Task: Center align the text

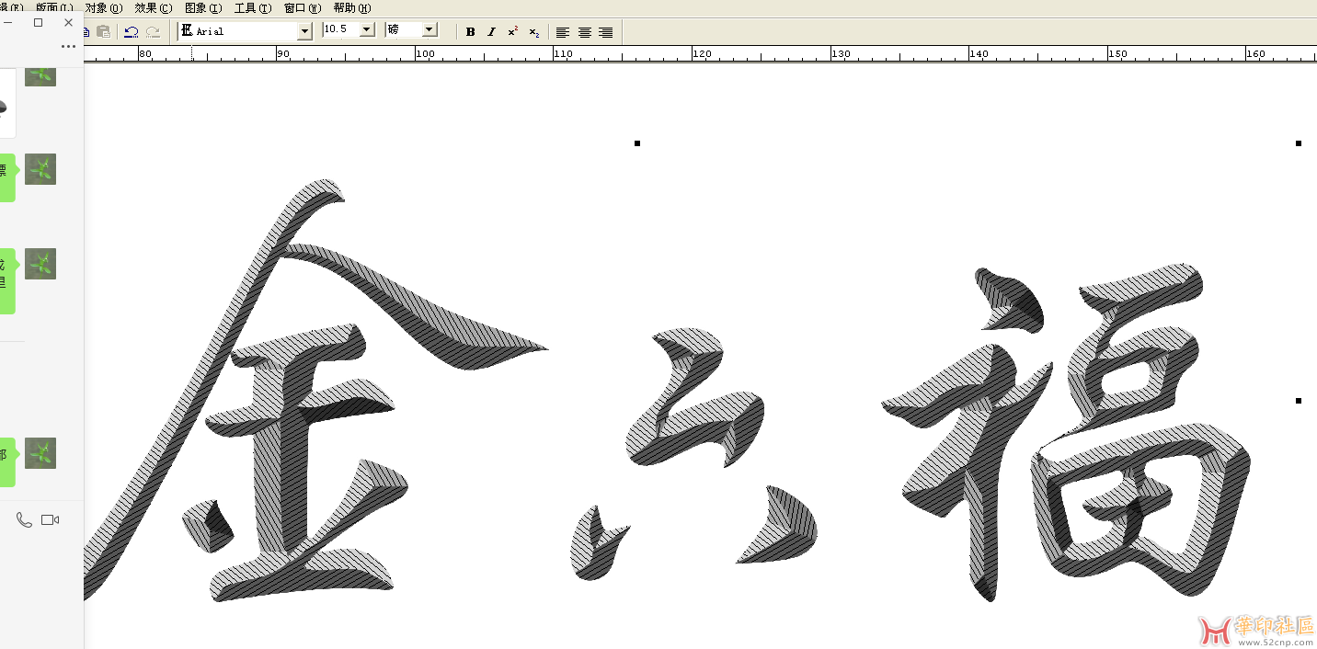Action: coord(584,32)
